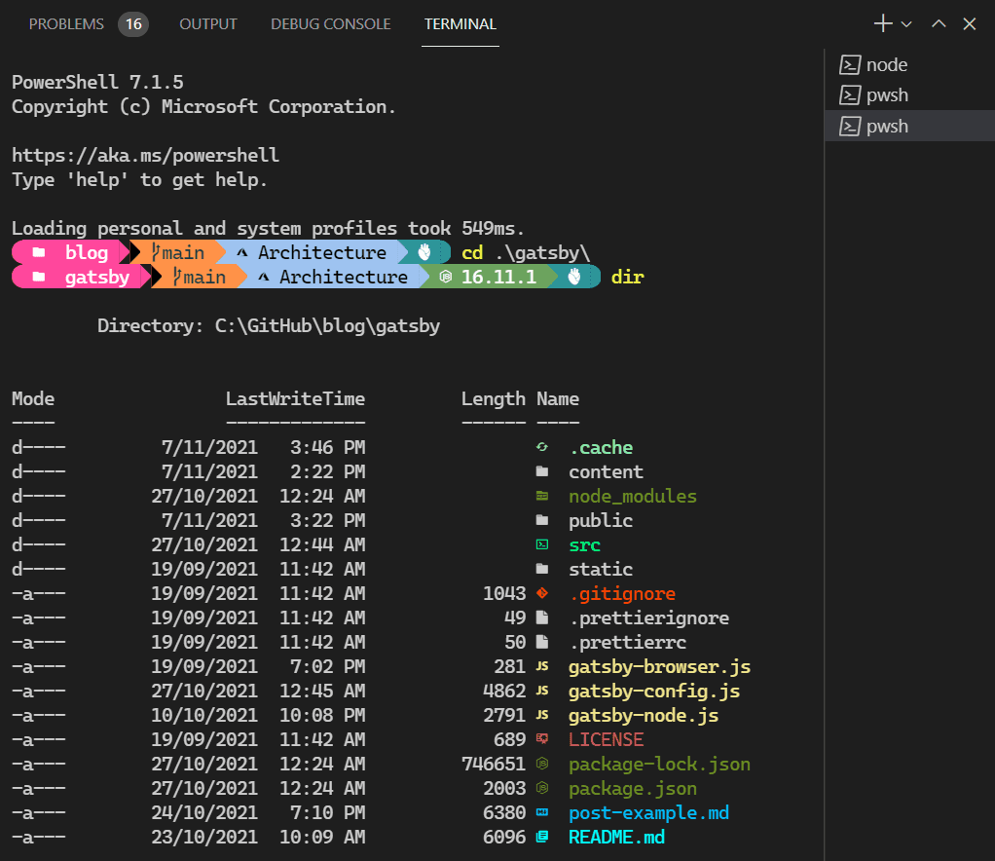Switch to the Problems tab
995x861 pixels.
[66, 24]
